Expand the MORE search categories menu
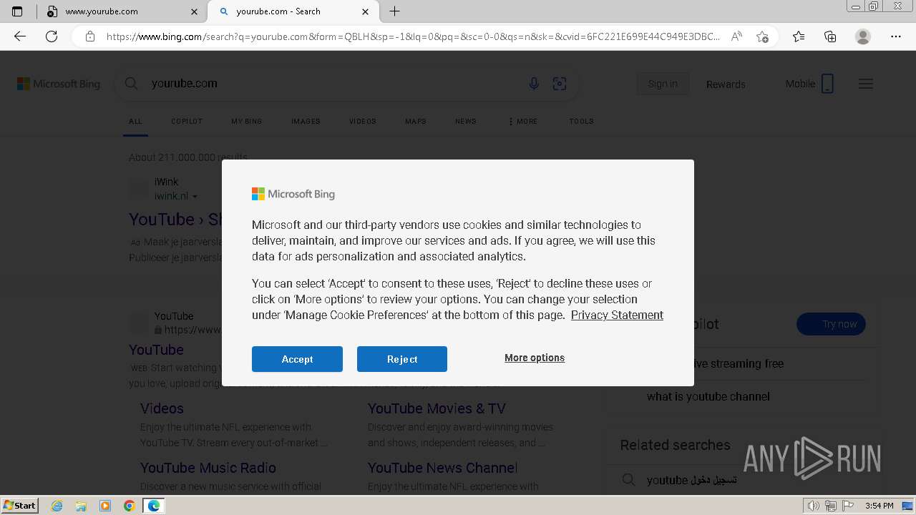Screen dimensions: 916x515 pyautogui.click(x=523, y=121)
